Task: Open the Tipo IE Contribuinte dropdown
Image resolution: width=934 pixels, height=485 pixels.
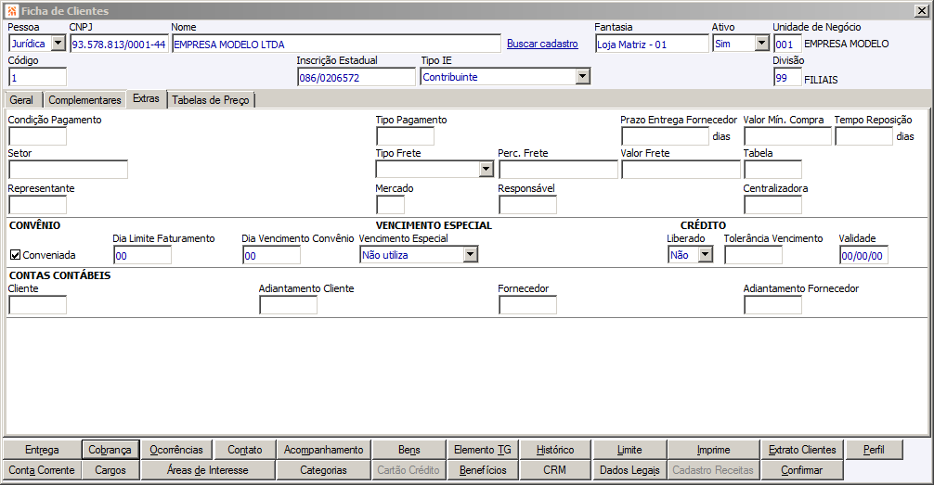Action: click(582, 77)
